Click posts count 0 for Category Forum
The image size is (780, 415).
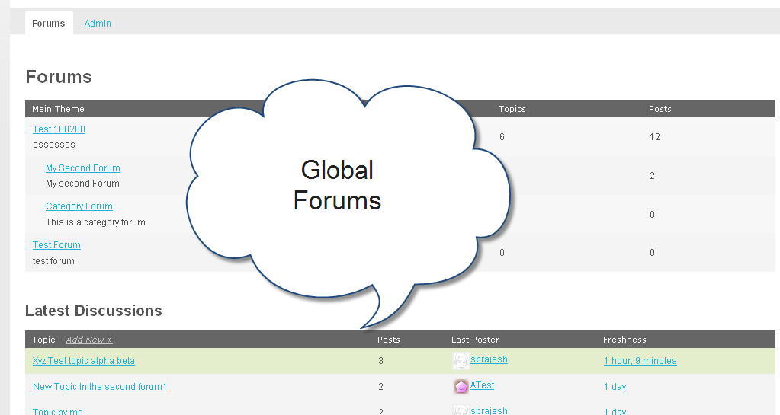(652, 214)
